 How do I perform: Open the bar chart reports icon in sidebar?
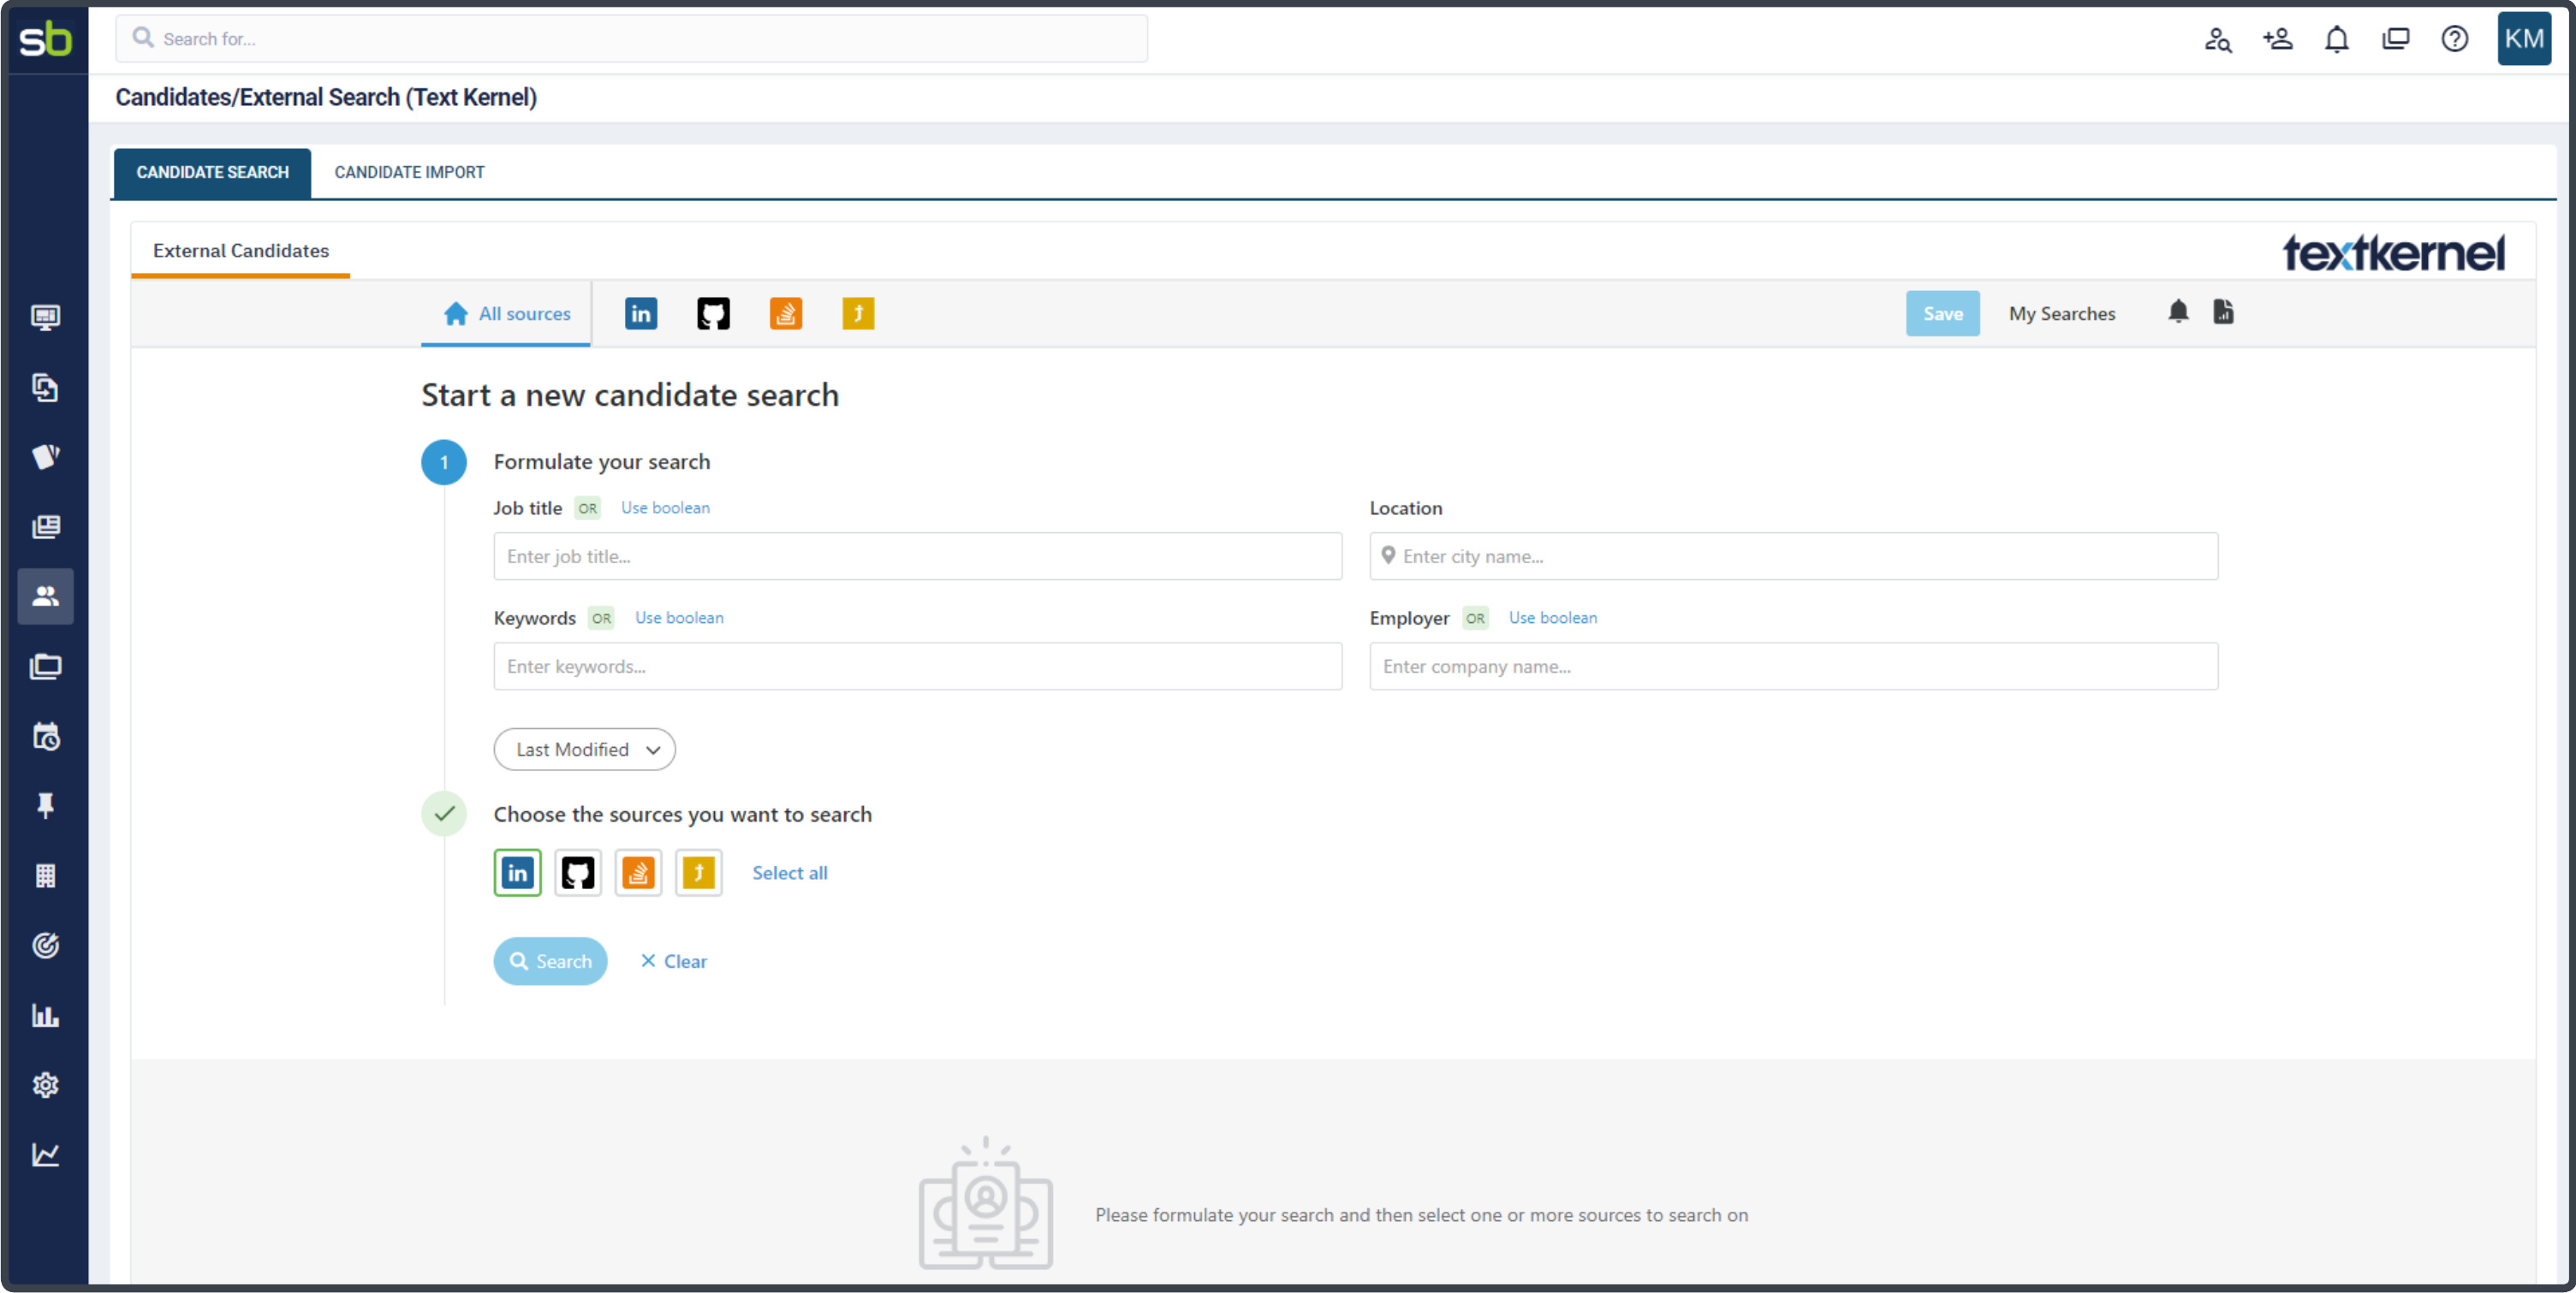[x=45, y=1015]
